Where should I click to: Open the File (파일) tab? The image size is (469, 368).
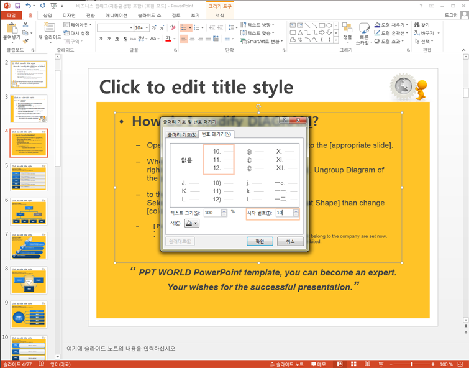point(11,16)
